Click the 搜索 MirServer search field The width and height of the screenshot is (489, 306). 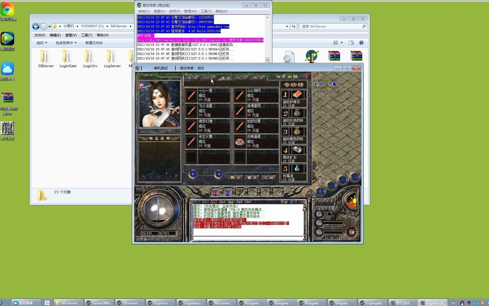333,26
